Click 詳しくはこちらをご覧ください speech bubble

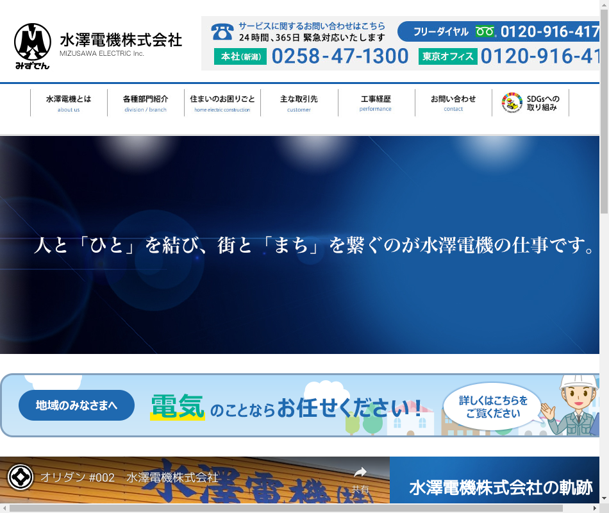(492, 406)
